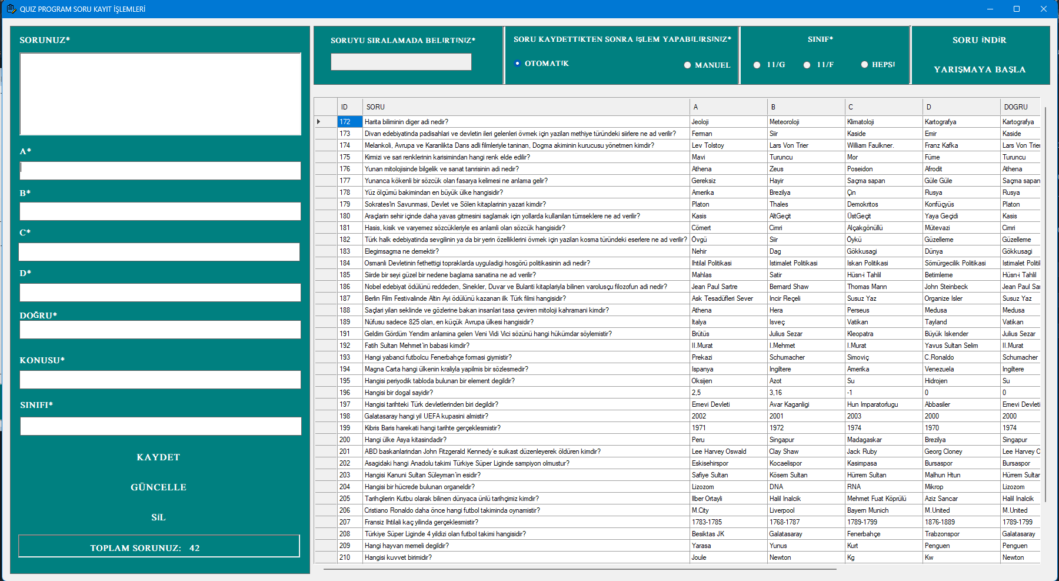Select question 'Harita biliminin diger adi nedir?'

(x=526, y=122)
